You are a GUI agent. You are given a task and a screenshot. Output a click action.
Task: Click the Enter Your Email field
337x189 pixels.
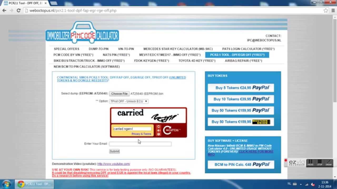point(140,144)
